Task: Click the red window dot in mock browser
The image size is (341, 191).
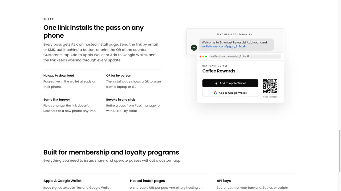Action: (200, 57)
